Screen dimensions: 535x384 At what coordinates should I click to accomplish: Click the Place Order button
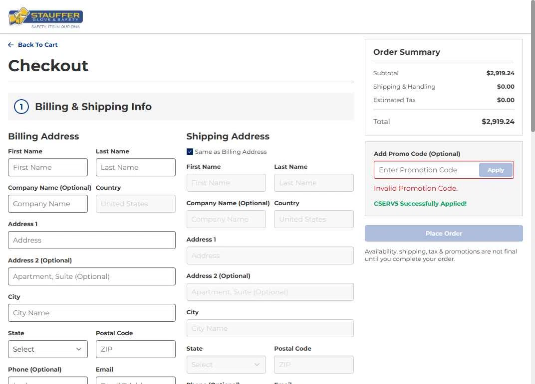coord(444,234)
